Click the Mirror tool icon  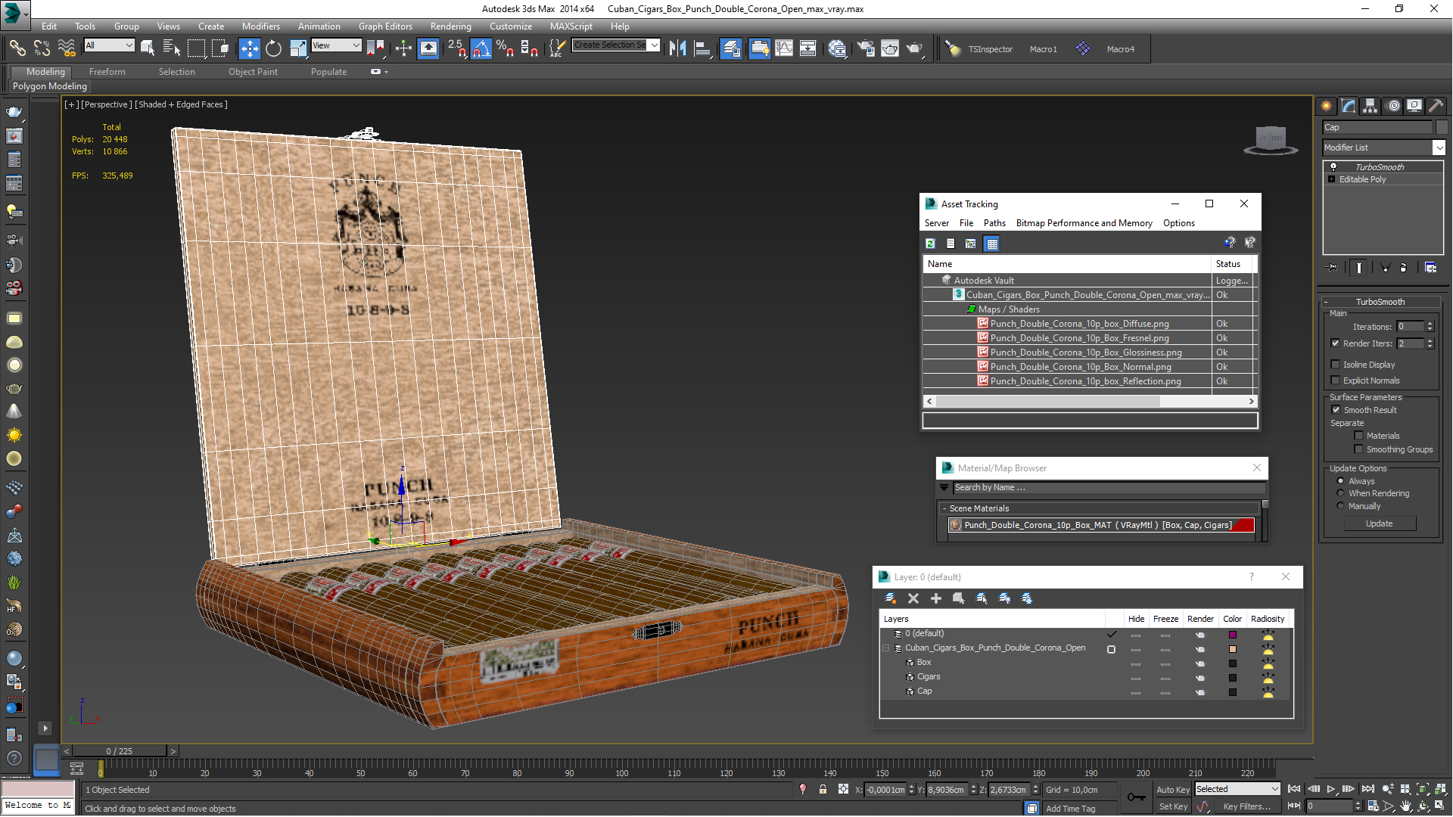(x=678, y=49)
